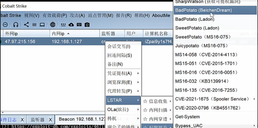The image size is (258, 128).
Task: Click the disconnect (minus circle) toolbar icon
Action: coord(5,25)
